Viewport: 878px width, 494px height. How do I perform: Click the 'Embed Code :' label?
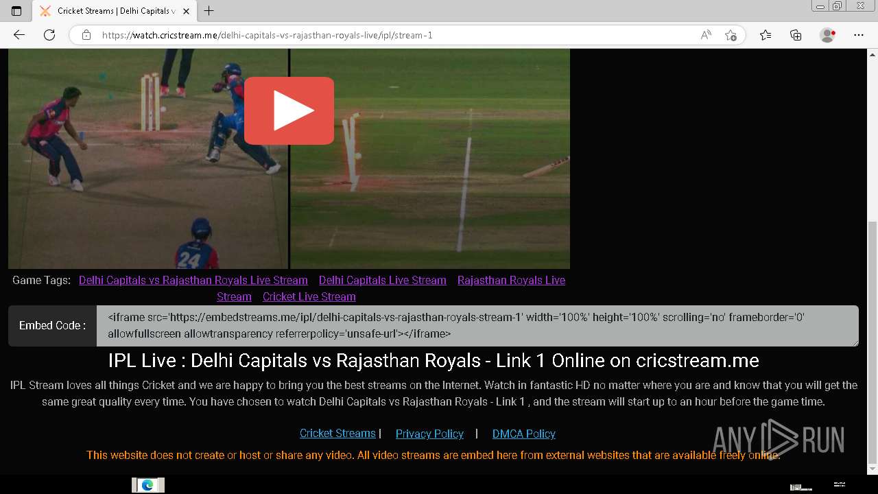(x=52, y=326)
